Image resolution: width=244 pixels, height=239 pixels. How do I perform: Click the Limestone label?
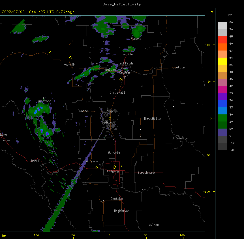click(x=43, y=101)
